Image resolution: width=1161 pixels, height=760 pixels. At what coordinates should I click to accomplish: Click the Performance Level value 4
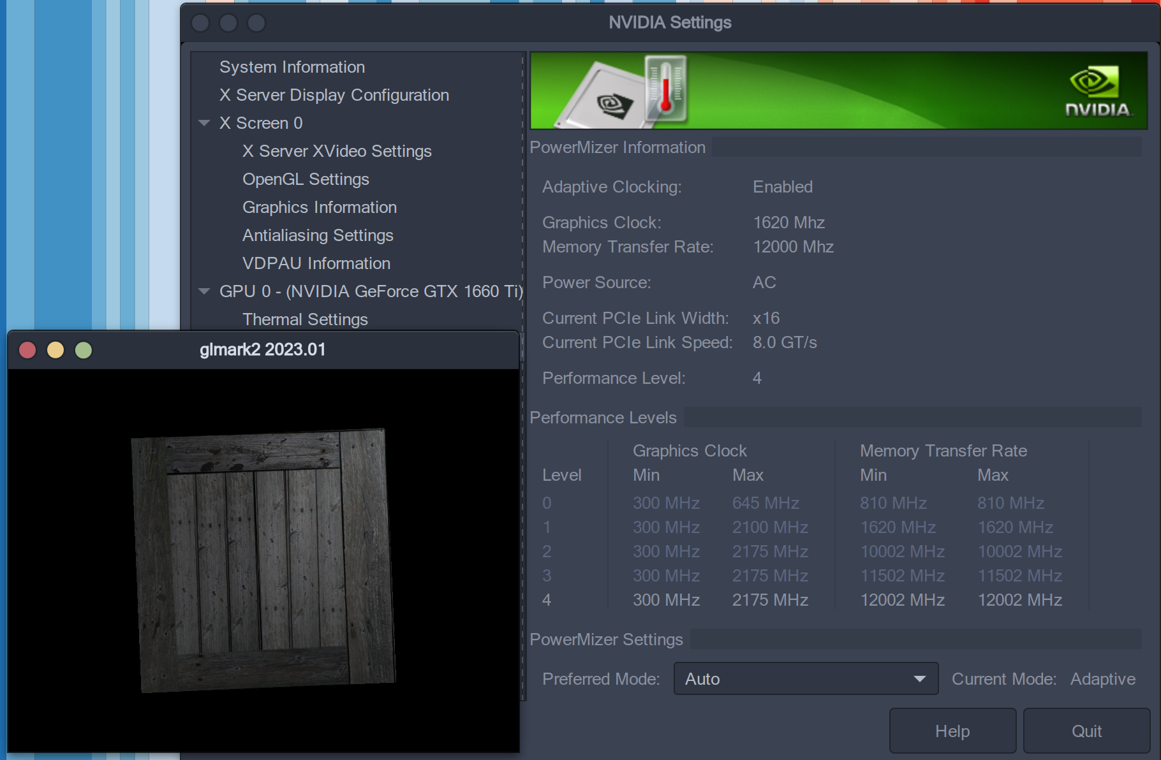pos(757,378)
